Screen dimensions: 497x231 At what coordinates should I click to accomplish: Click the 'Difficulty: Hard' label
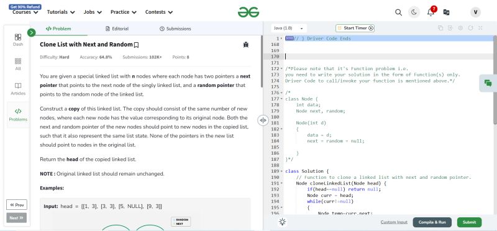point(55,57)
